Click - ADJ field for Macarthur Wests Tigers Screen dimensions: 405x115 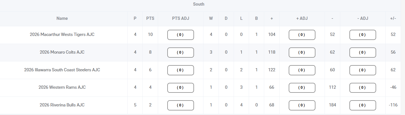pos(363,35)
